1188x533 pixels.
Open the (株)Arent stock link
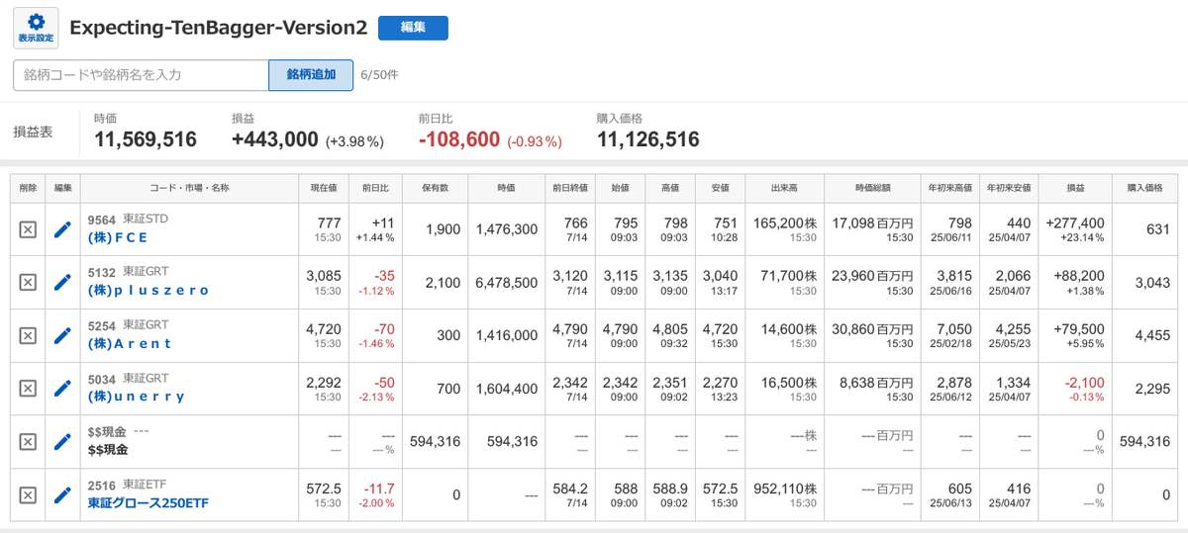coord(130,343)
